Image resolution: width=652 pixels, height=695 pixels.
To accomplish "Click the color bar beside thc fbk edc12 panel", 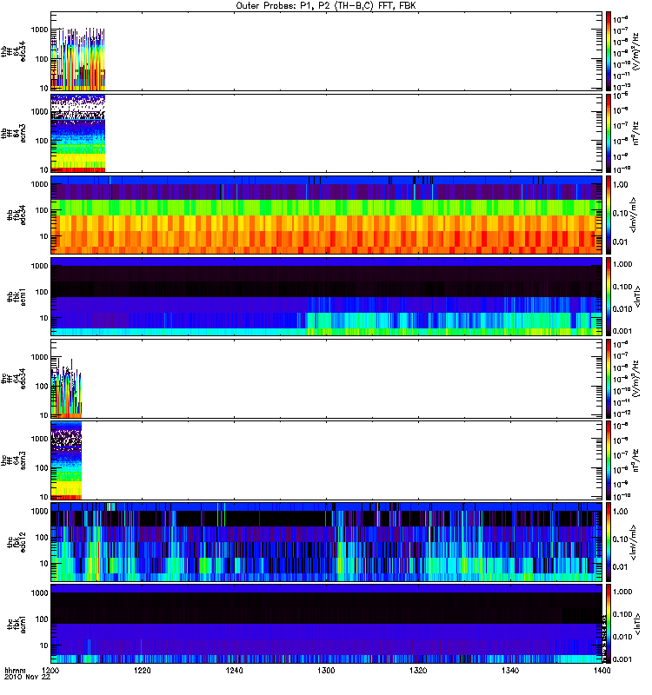I will pyautogui.click(x=609, y=542).
